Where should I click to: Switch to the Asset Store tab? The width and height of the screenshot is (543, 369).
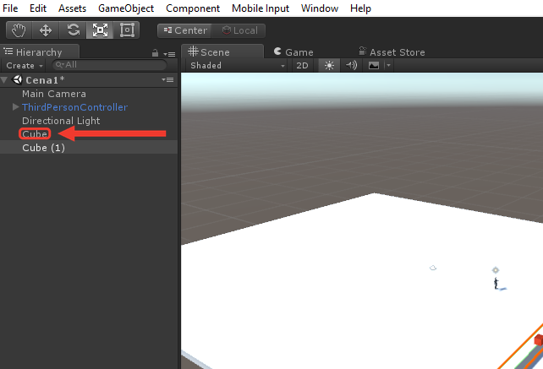(x=392, y=52)
